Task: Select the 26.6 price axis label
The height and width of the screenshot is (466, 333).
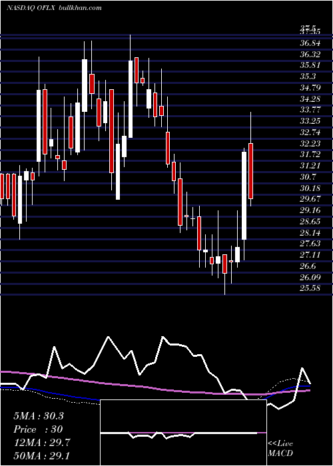Action: (308, 266)
